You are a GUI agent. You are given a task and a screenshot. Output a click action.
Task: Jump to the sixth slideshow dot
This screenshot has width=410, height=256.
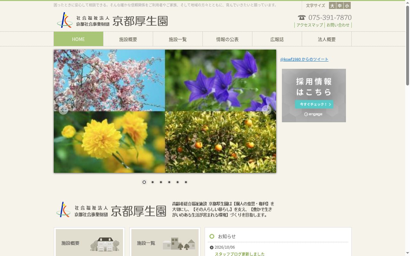[186, 182]
